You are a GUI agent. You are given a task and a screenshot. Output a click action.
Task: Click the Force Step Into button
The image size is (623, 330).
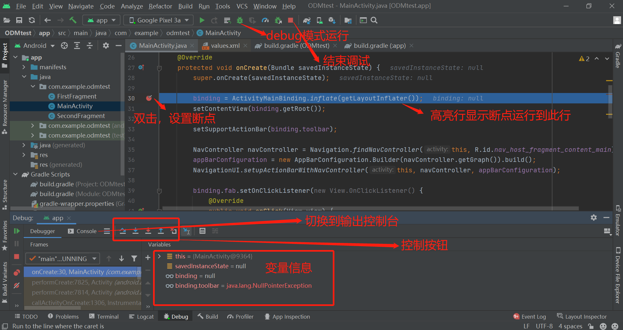(148, 231)
